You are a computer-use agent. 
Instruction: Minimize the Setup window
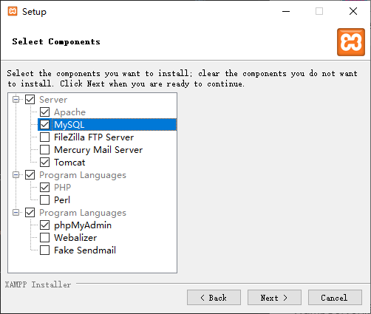coord(286,11)
